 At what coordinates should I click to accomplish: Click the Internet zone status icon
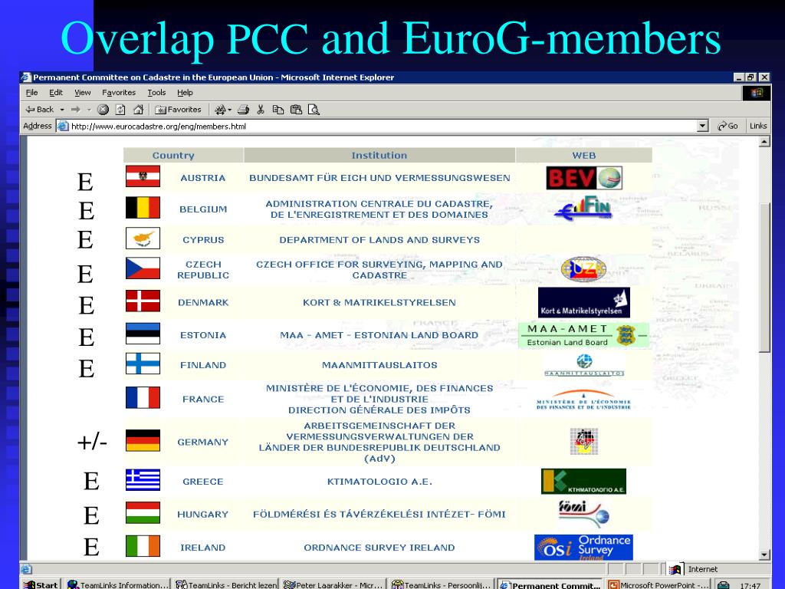coord(675,569)
